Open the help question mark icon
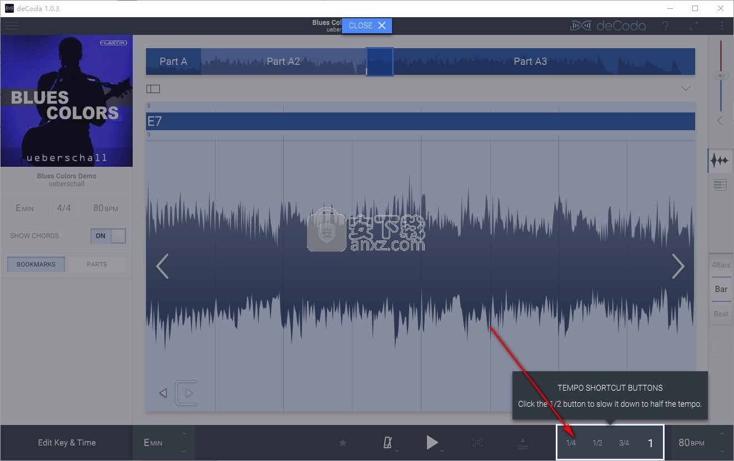734x461 pixels. point(665,26)
